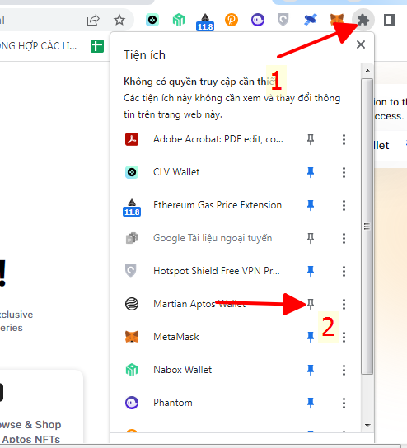
Task: Open more options for CLV Wallet
Action: (344, 172)
